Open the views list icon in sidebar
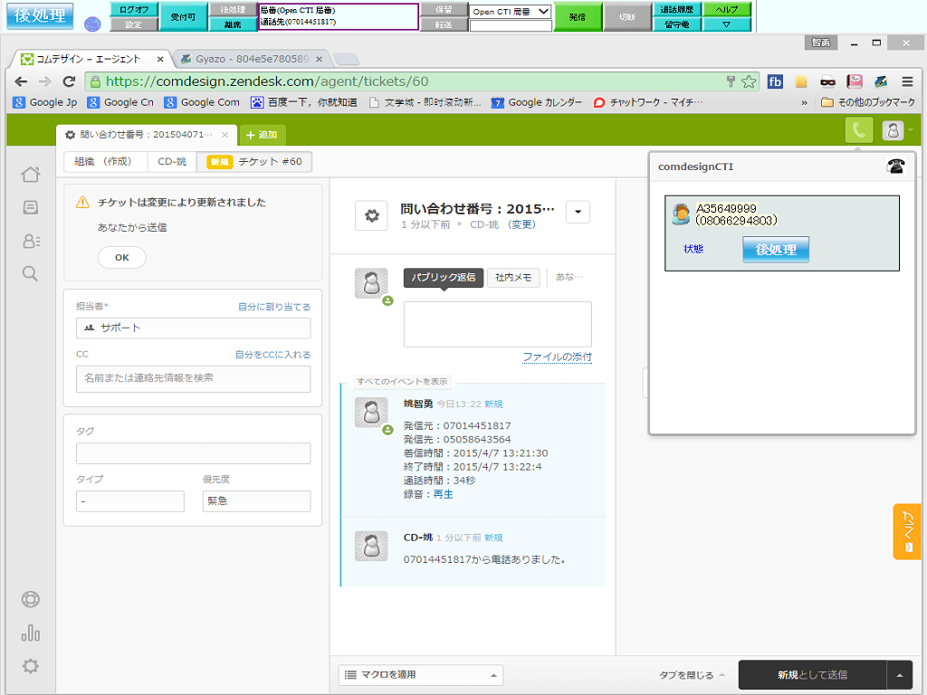This screenshot has height=695, width=927. point(30,207)
